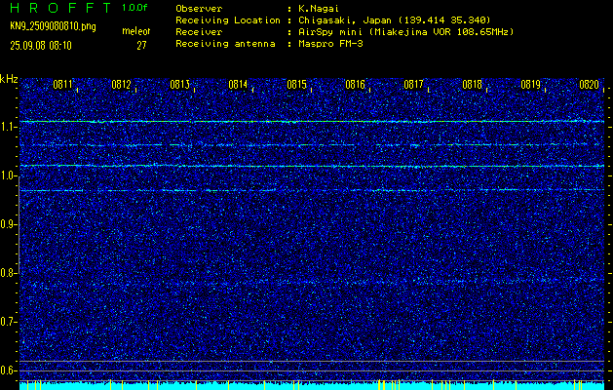Click the 0813 time marker
Viewport: 613px width, 390px height.
coord(180,85)
